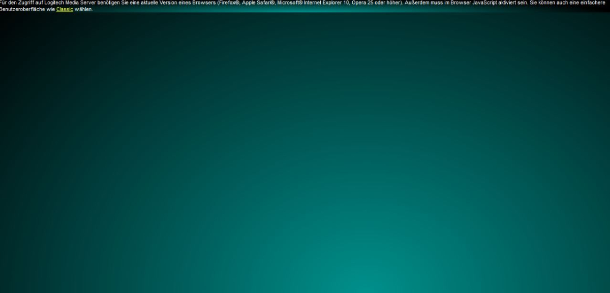Click the word 'einfachere' at line end

[593, 3]
